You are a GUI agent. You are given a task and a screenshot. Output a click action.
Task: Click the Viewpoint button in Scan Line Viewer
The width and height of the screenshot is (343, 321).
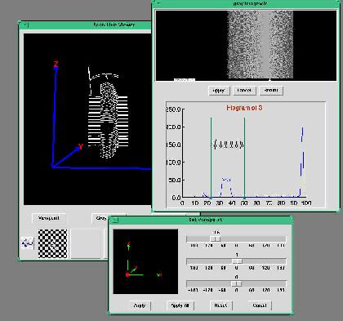tap(49, 218)
